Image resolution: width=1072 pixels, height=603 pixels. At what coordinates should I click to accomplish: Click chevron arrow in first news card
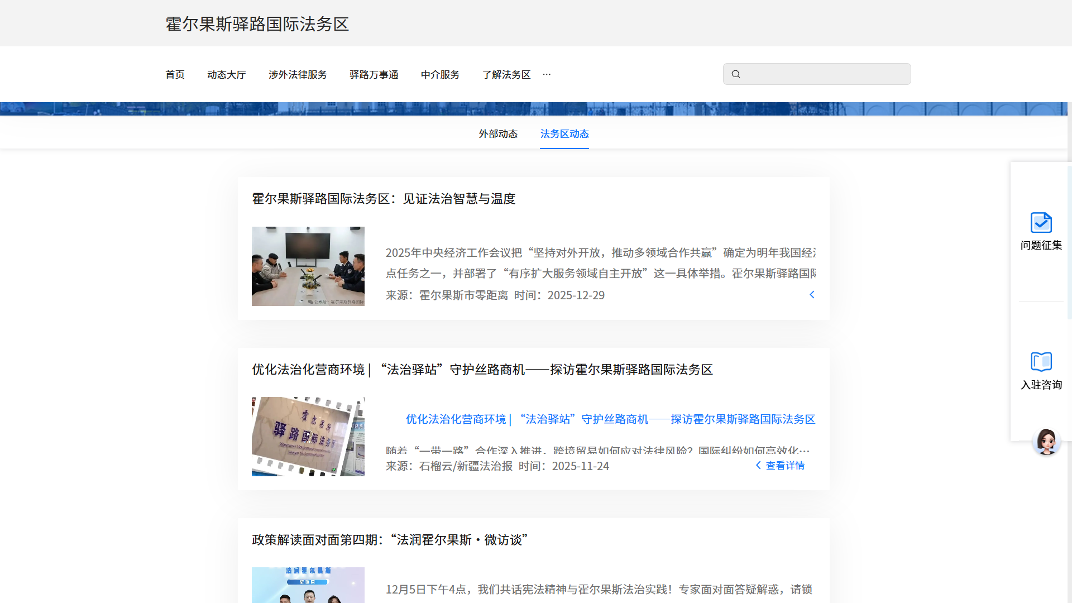click(x=812, y=295)
